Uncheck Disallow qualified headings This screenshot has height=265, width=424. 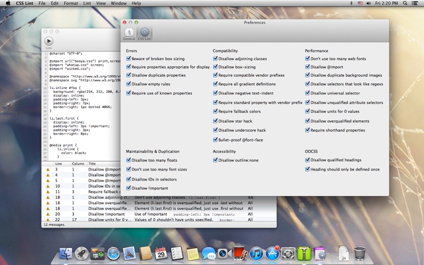[x=307, y=160]
